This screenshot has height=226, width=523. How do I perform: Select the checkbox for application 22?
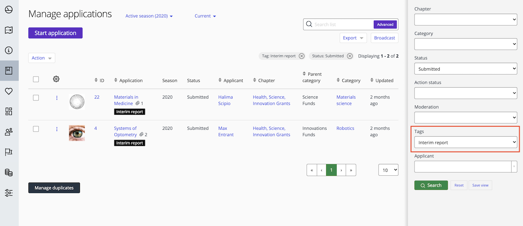pos(36,98)
